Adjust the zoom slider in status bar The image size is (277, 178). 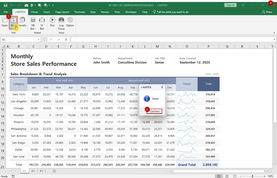[252, 176]
